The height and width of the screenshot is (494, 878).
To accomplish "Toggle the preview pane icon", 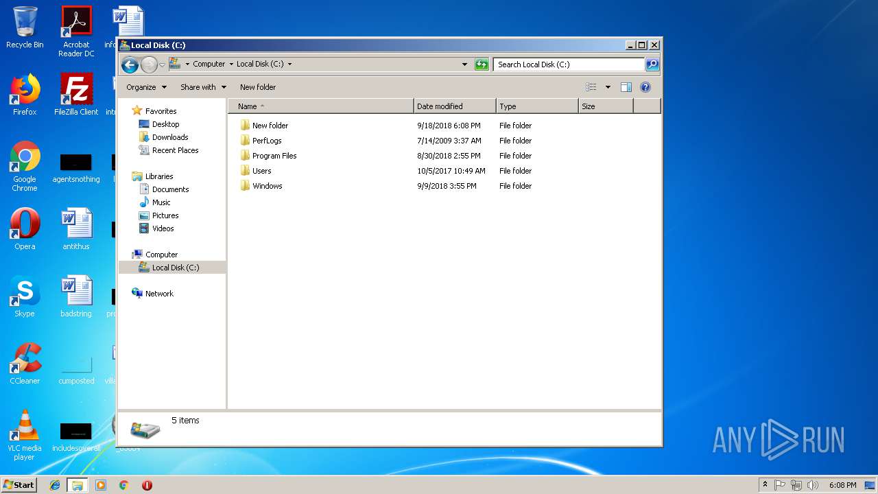I will tap(626, 87).
